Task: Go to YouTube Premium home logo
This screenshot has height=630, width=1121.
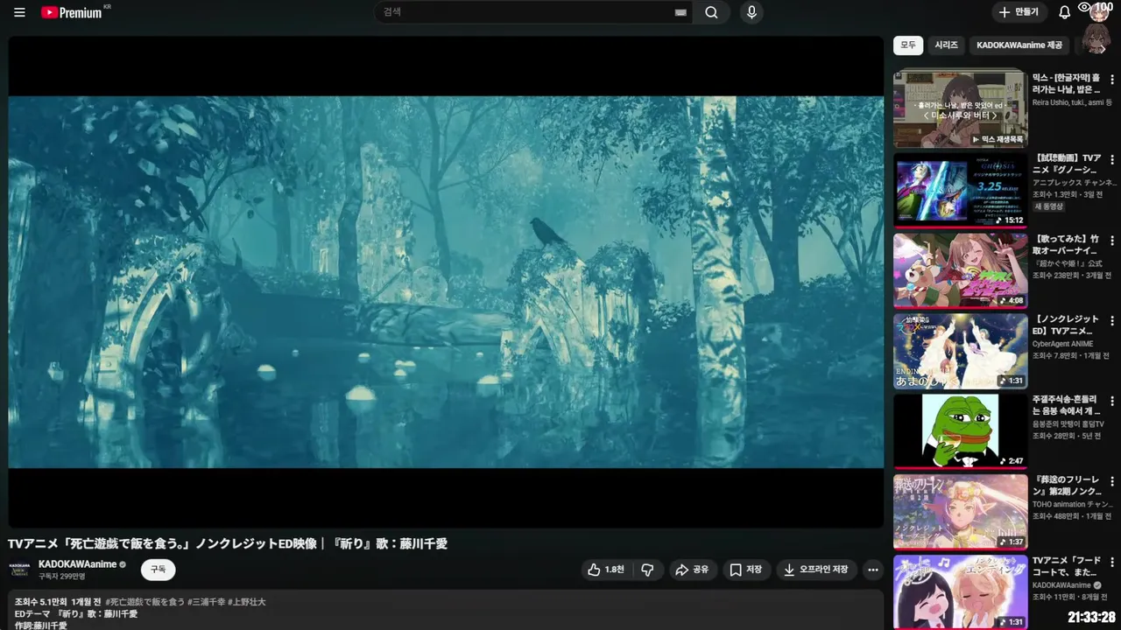Action: tap(74, 12)
